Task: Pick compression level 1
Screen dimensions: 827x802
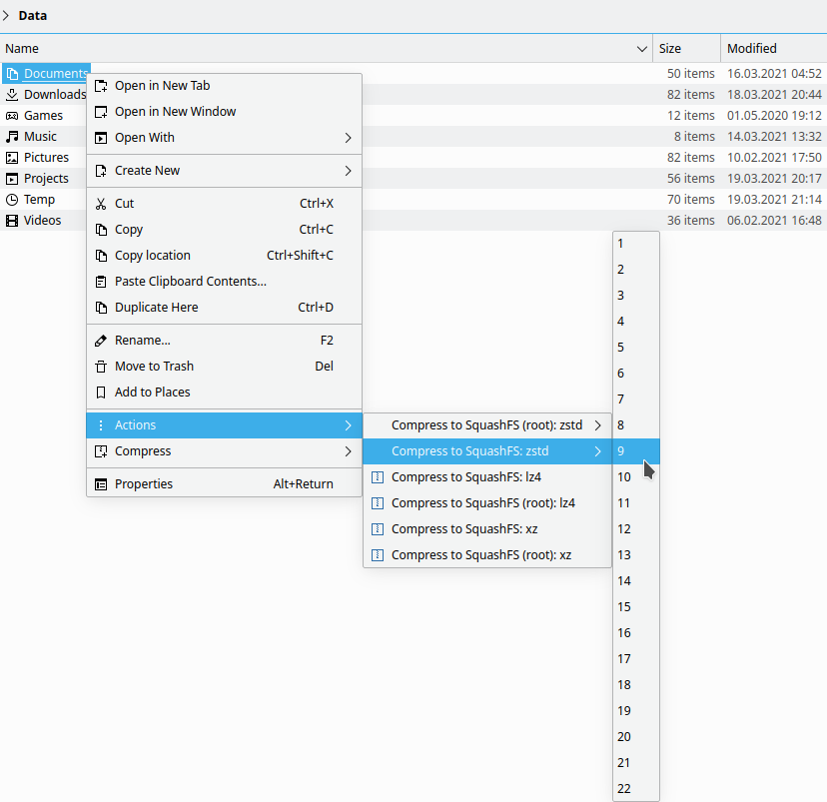Action: coord(636,244)
